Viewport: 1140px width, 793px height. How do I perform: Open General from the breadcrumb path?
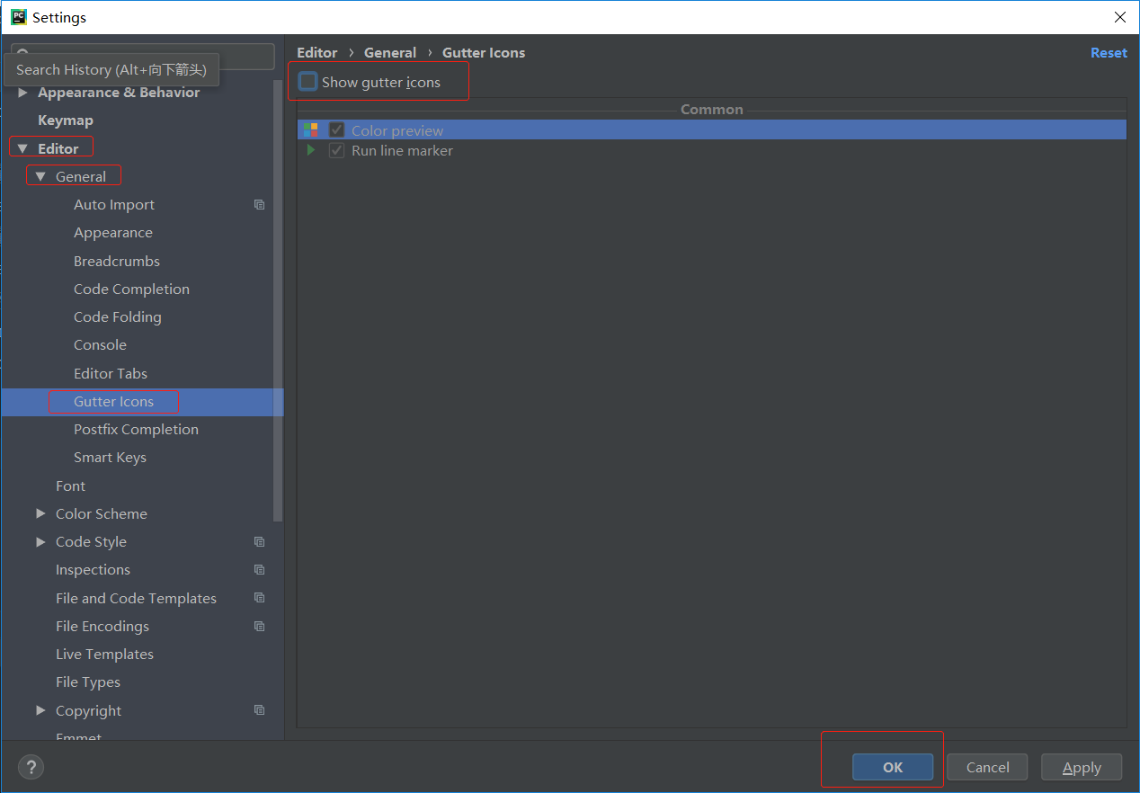tap(390, 52)
